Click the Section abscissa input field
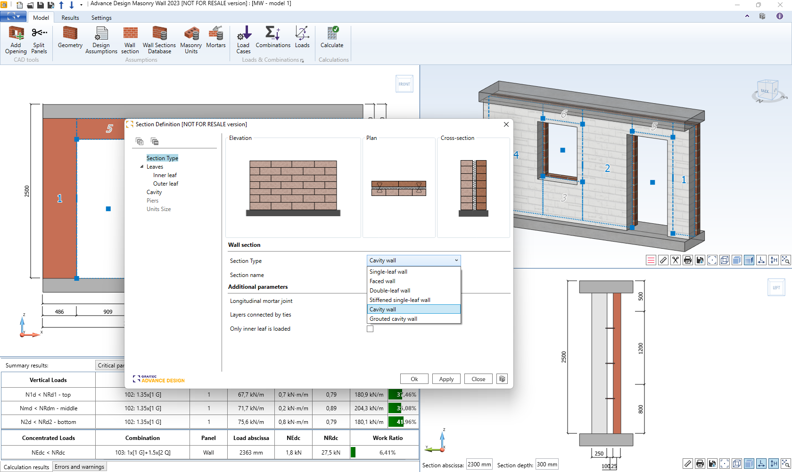Viewport: 792px width, 472px height. point(479,464)
